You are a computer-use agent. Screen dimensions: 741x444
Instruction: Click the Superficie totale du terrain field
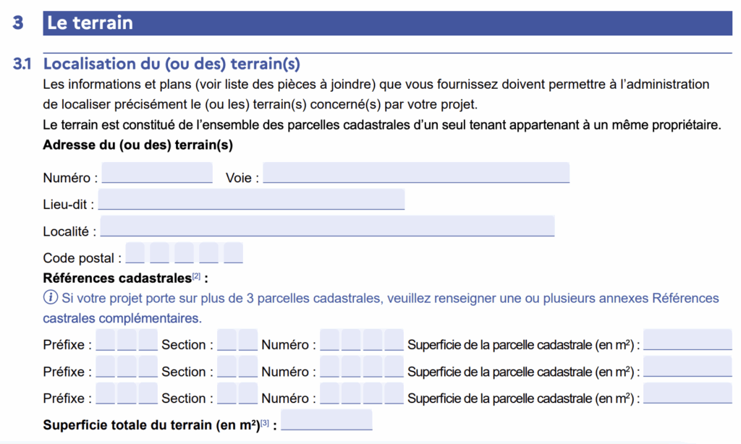click(x=326, y=420)
